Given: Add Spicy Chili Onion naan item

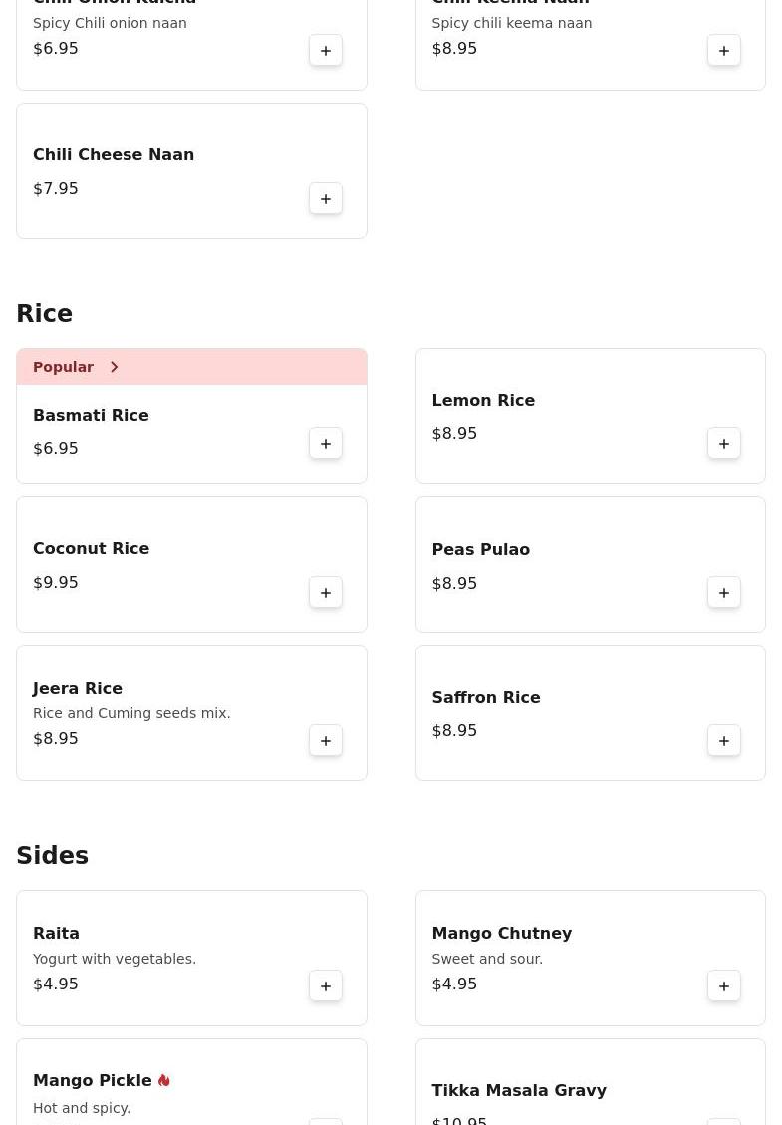Looking at the screenshot, I should 326,51.
